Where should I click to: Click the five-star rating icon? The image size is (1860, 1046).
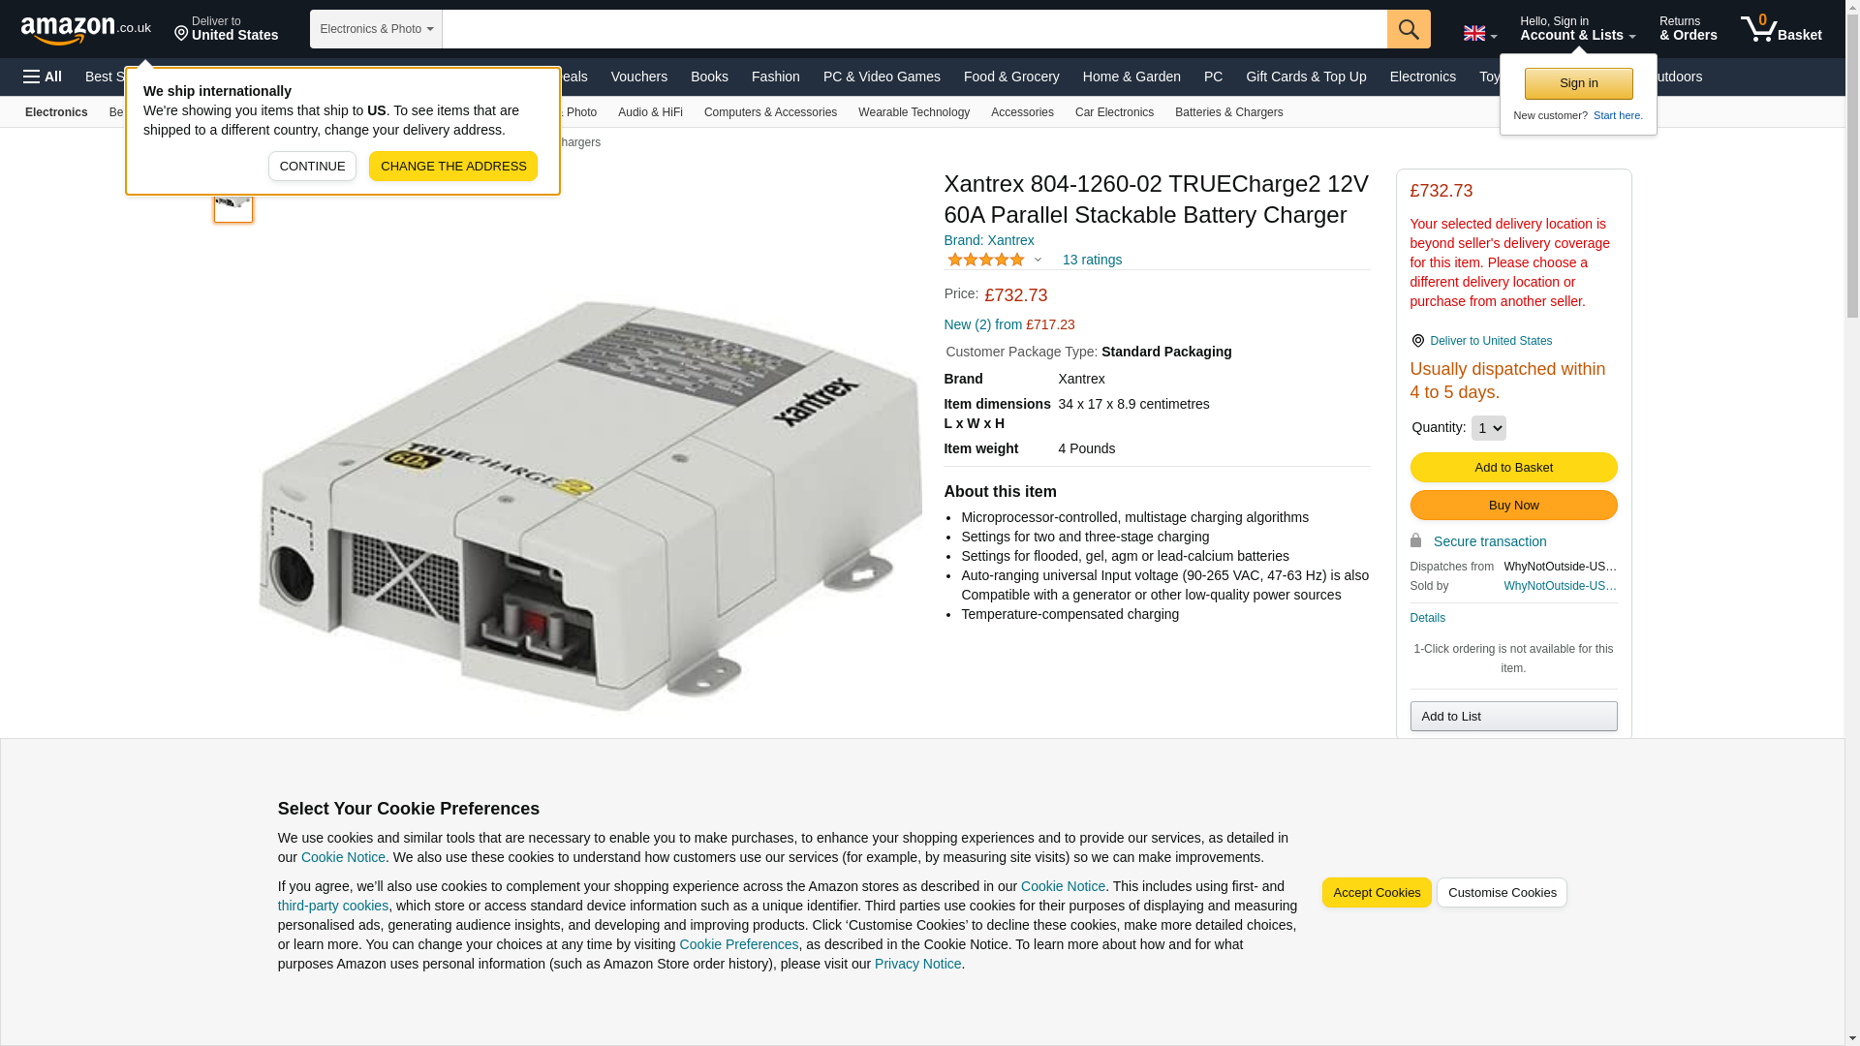click(986, 260)
